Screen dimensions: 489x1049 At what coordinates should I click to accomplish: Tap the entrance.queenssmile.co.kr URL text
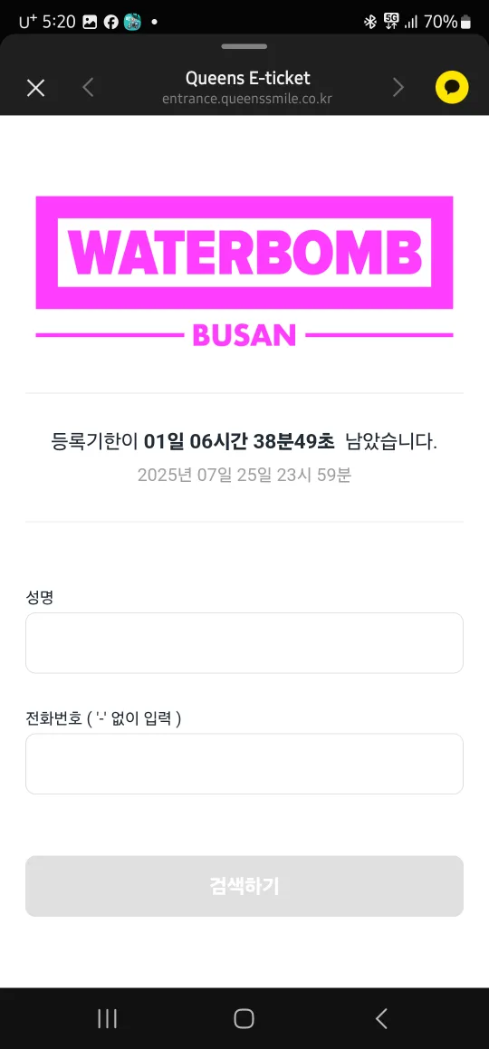pos(247,99)
